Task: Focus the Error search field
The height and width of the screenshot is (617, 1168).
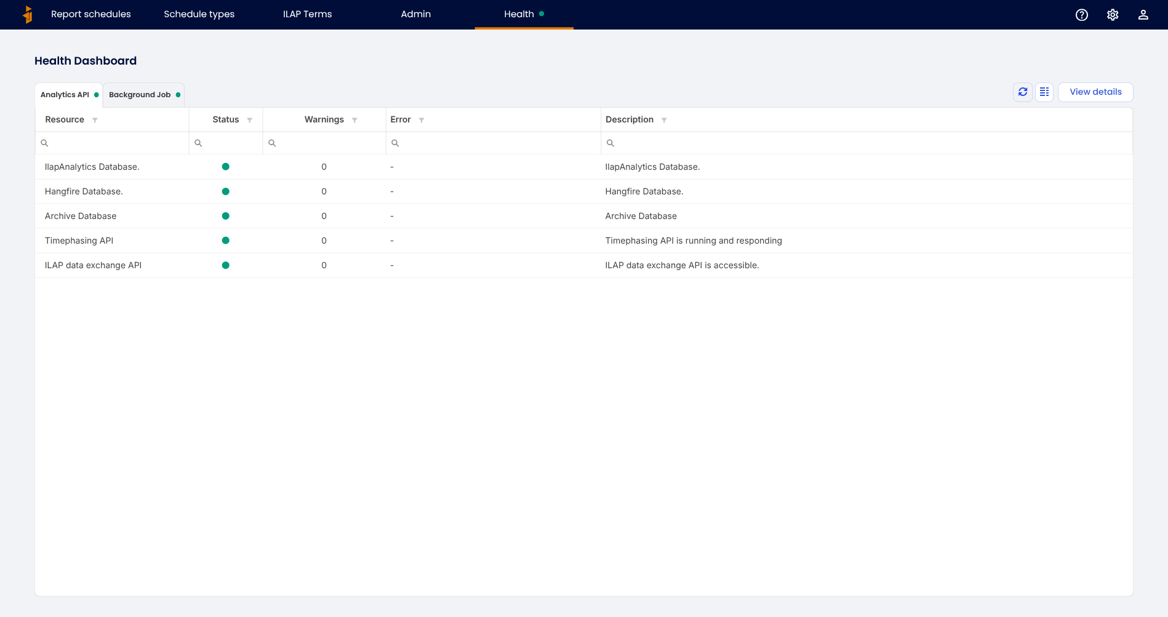Action: [x=494, y=143]
